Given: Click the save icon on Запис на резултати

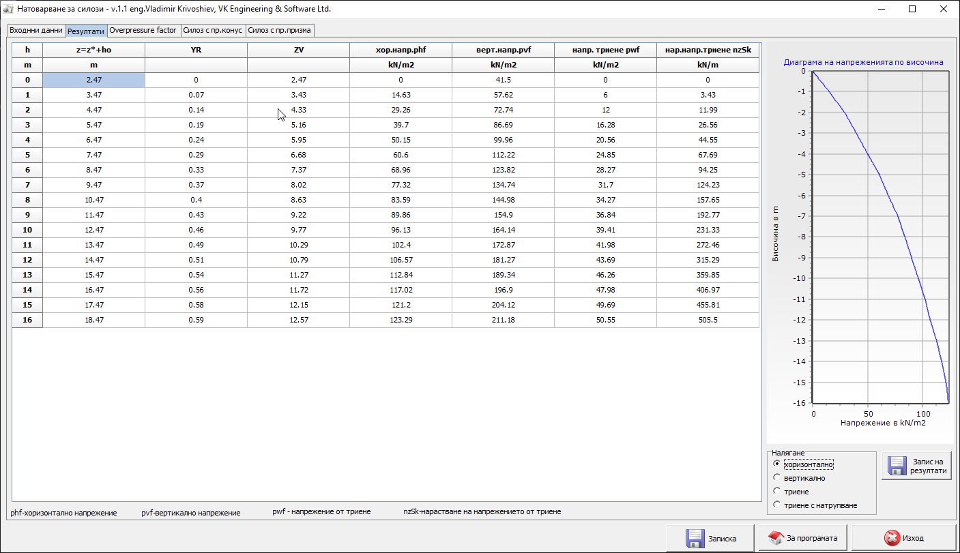Looking at the screenshot, I should coord(897,466).
